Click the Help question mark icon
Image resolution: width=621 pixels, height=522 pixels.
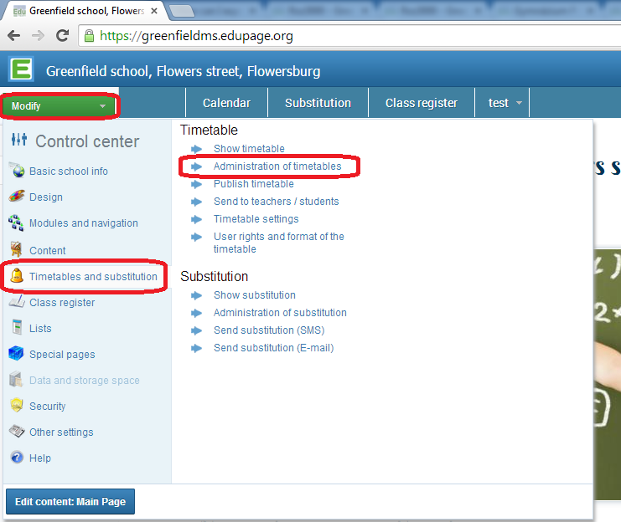17,458
